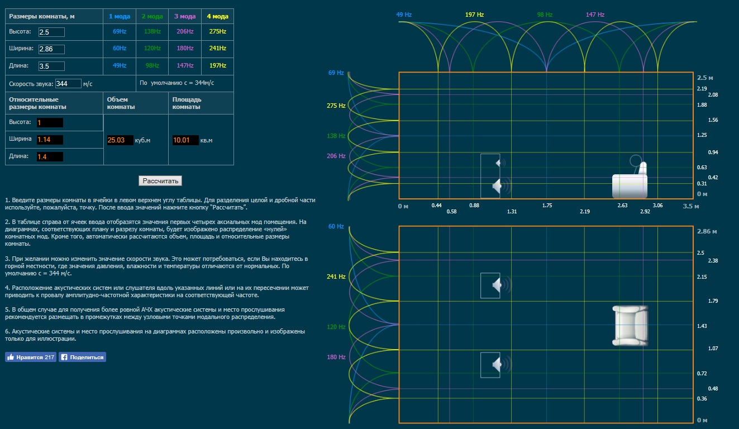Screen dimensions: 739x429
Task: Click the '180 Hz' label beside the floor-plan diagram
Action: pos(336,357)
